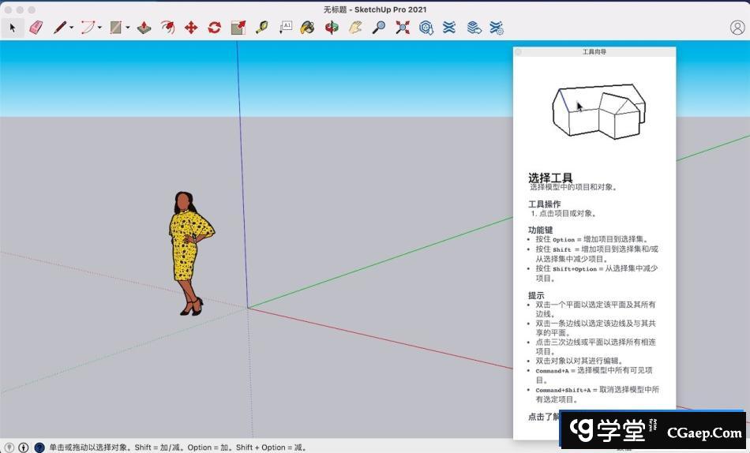The image size is (750, 453).
Task: Select the Push/Pull tool
Action: pos(144,28)
